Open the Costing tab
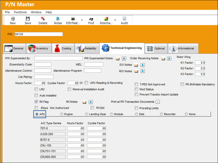Viewport: 218px width, 163px height. point(63,49)
